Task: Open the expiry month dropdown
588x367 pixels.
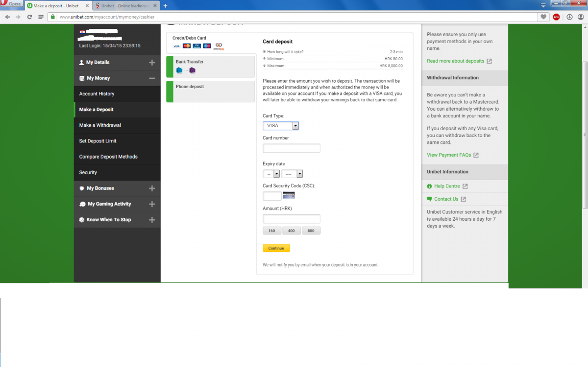Action: pyautogui.click(x=271, y=174)
